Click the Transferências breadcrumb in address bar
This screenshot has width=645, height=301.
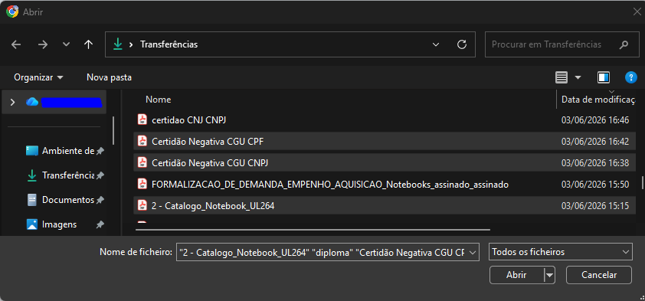pos(169,44)
